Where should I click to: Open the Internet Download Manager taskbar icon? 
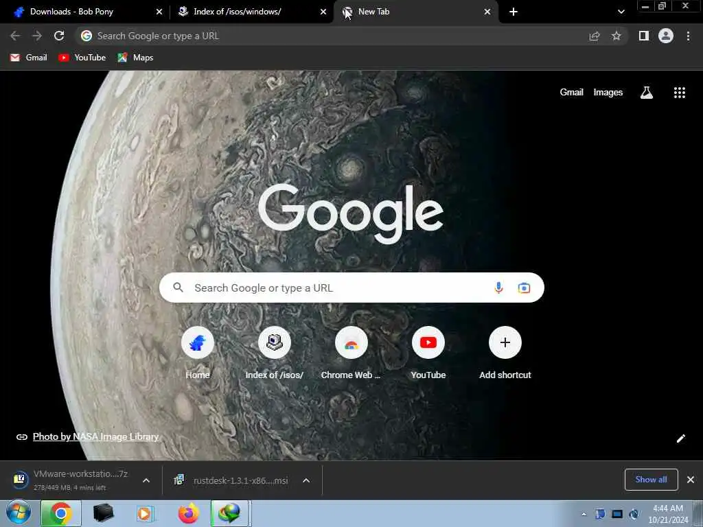point(229,513)
